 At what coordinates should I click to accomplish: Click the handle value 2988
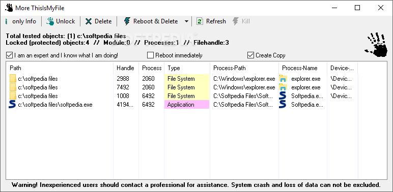tap(123, 79)
